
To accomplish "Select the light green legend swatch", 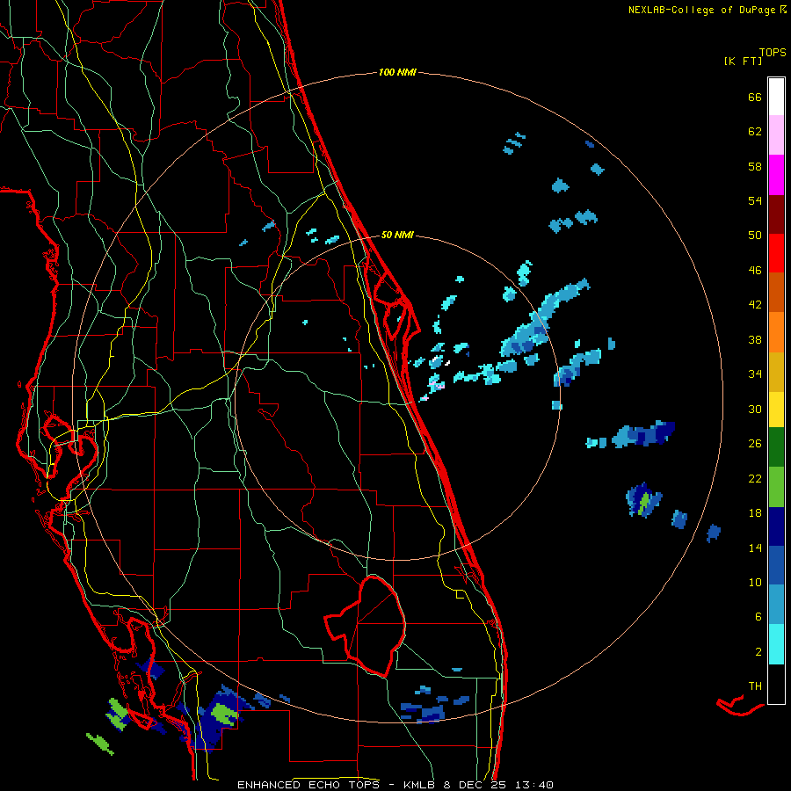I will point(776,487).
